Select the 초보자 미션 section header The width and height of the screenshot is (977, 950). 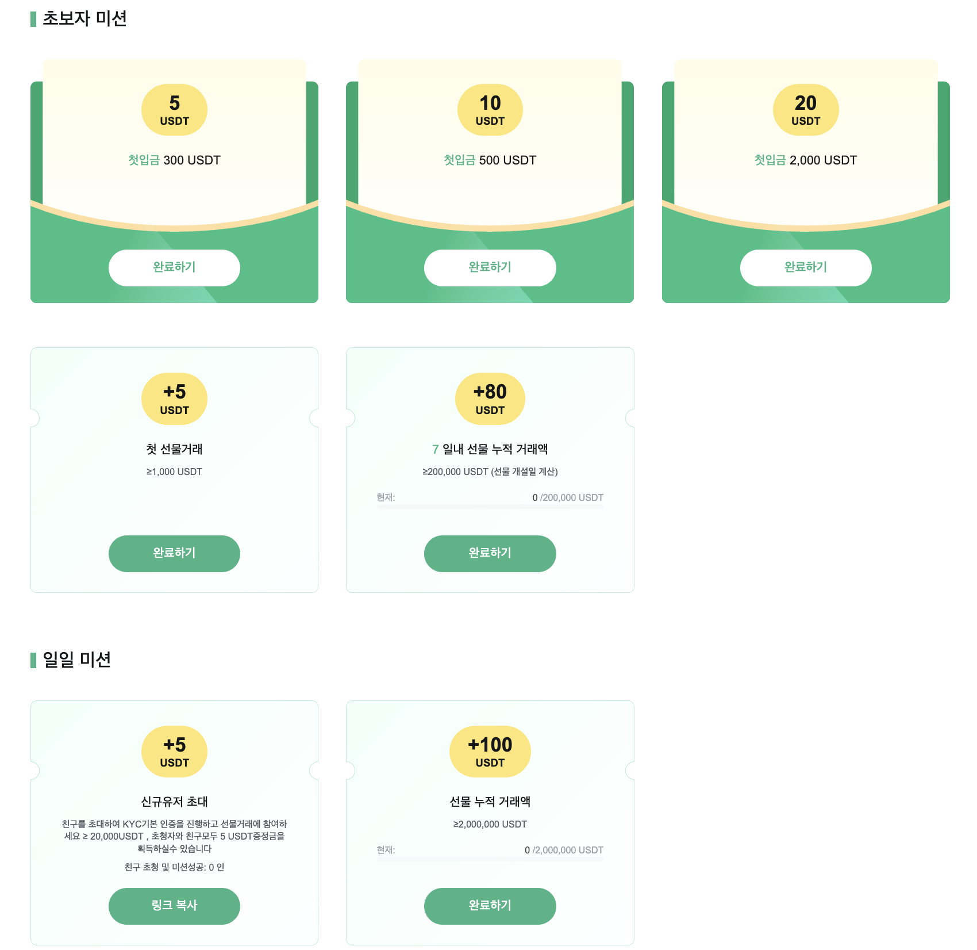[84, 18]
